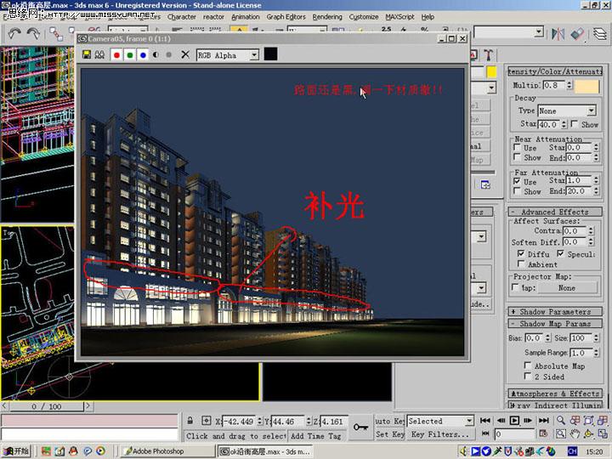612x459 pixels.
Task: Toggle the green channel display
Action: 129,55
